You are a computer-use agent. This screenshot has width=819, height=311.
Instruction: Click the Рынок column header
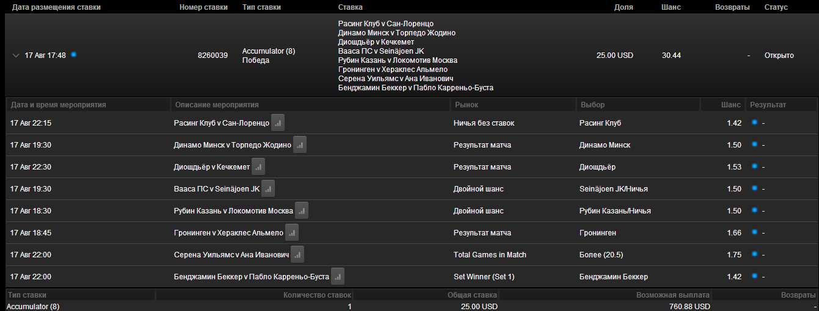(x=466, y=105)
